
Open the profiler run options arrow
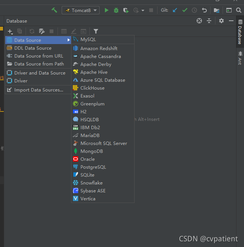[143, 11]
